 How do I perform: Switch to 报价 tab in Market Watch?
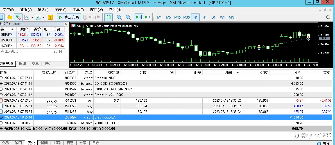pos(48,64)
